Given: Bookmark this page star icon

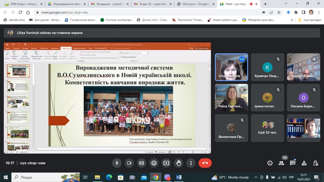Looking at the screenshot, I should pos(279,13).
